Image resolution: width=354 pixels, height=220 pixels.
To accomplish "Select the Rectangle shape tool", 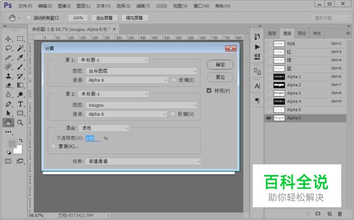I will pos(20,113).
